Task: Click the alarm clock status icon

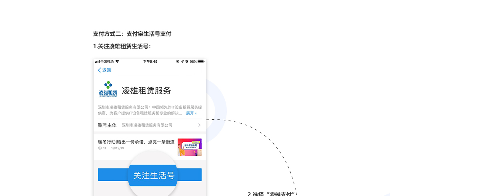Action: (187, 61)
